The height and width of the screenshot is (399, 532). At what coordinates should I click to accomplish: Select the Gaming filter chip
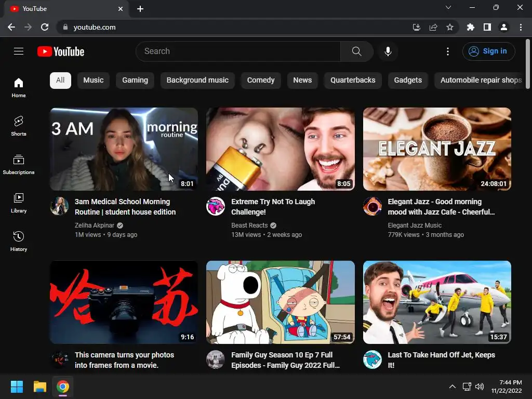pyautogui.click(x=135, y=81)
